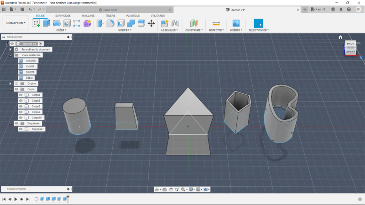Click the Create Sketch tool icon
This screenshot has width=365, height=205.
point(36,23)
